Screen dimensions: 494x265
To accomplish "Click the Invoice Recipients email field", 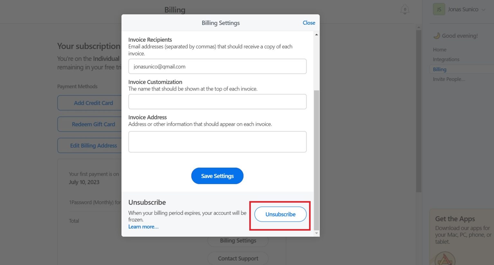I will tap(217, 66).
